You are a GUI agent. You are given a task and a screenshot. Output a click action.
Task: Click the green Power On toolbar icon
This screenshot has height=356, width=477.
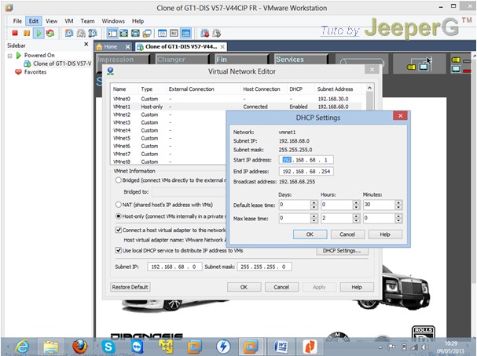pyautogui.click(x=39, y=33)
